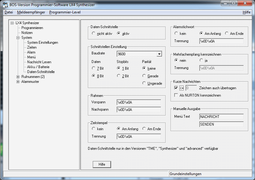Image resolution: width=255 pixels, height=180 pixels.
Task: Open Akku / Batterie tree item
Action: click(x=38, y=67)
